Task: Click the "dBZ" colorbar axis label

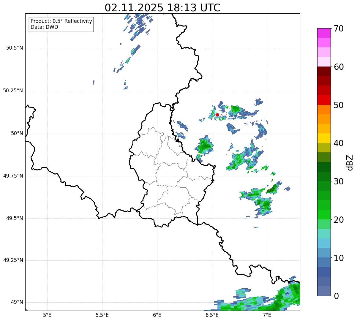Action: tap(350, 162)
